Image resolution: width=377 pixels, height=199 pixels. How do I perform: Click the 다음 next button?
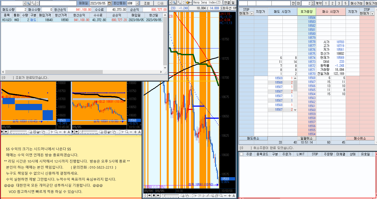[x=160, y=3]
